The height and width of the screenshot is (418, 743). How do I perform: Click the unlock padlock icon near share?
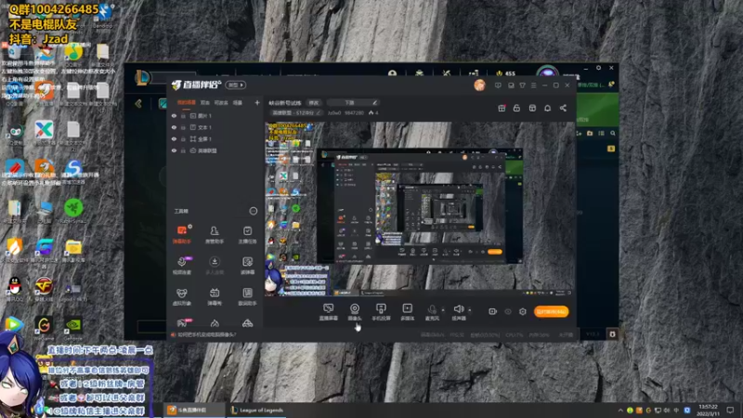pyautogui.click(x=516, y=108)
